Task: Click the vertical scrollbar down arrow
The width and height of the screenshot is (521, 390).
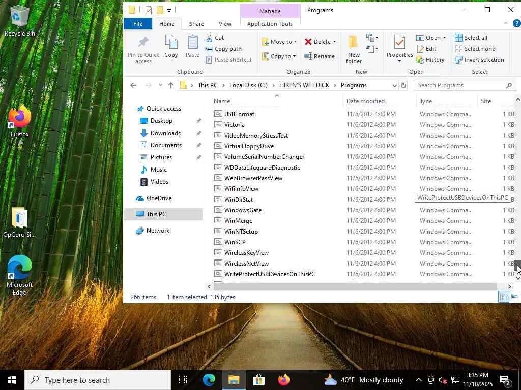Action: click(517, 278)
